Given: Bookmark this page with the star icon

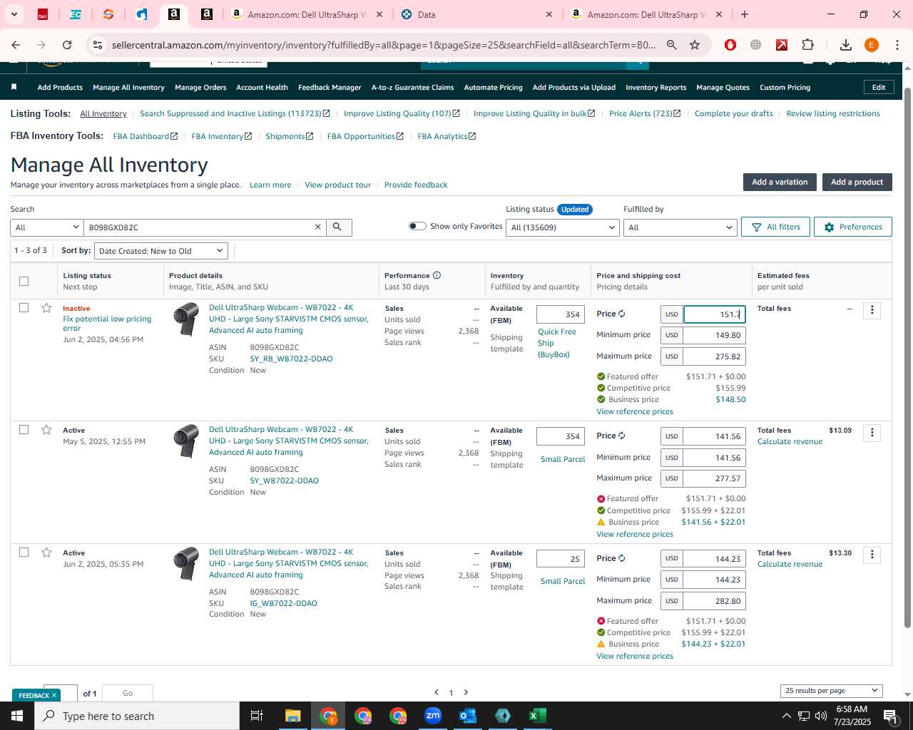Looking at the screenshot, I should coord(695,45).
